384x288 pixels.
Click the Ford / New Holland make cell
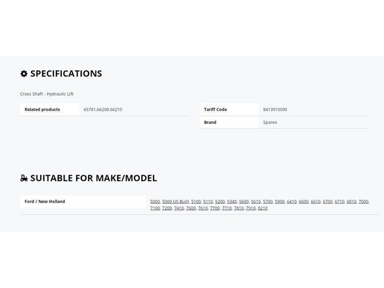coord(83,201)
